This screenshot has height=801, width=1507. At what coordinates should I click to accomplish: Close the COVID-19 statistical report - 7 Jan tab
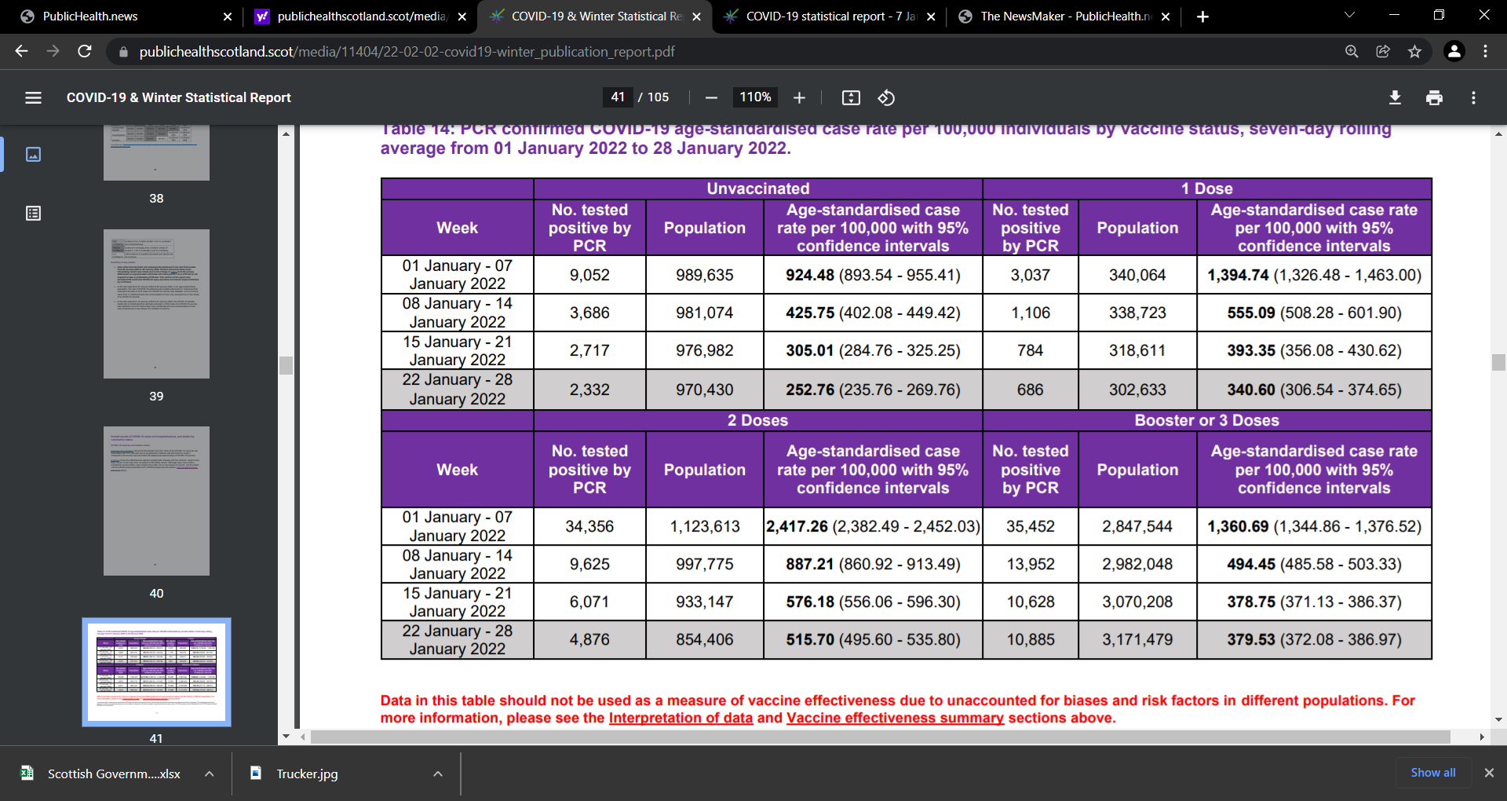pos(931,16)
